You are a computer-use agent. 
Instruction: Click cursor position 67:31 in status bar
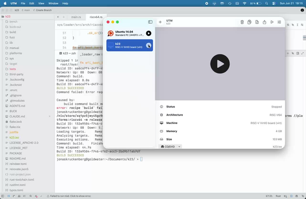point(269,196)
